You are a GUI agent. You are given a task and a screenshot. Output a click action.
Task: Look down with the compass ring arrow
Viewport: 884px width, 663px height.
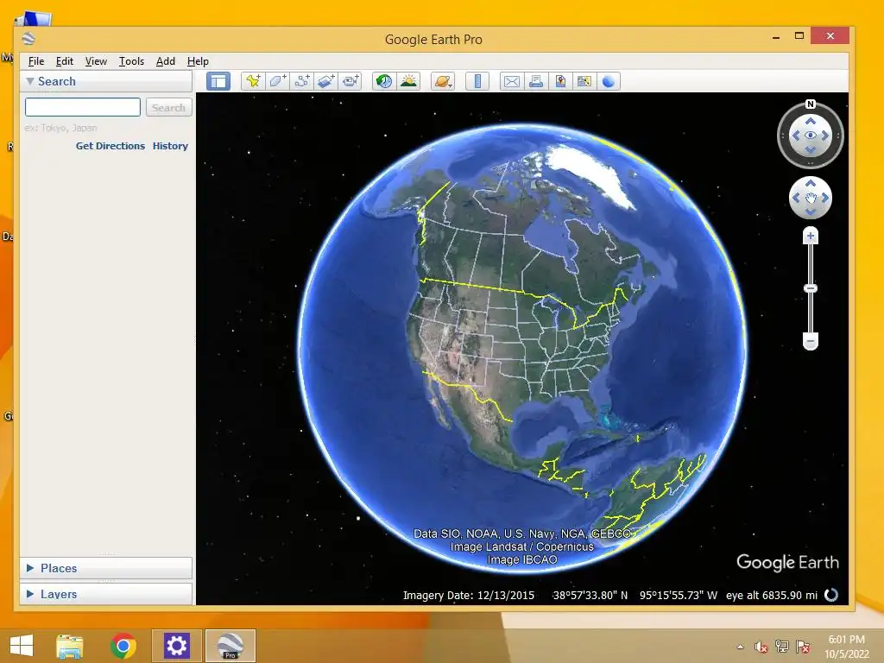810,150
